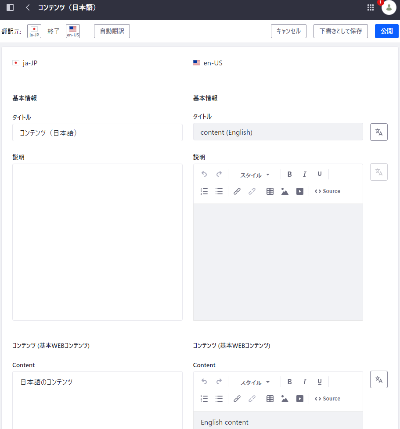Toggle italic in the Content editor
The image size is (400, 429).
[304, 382]
